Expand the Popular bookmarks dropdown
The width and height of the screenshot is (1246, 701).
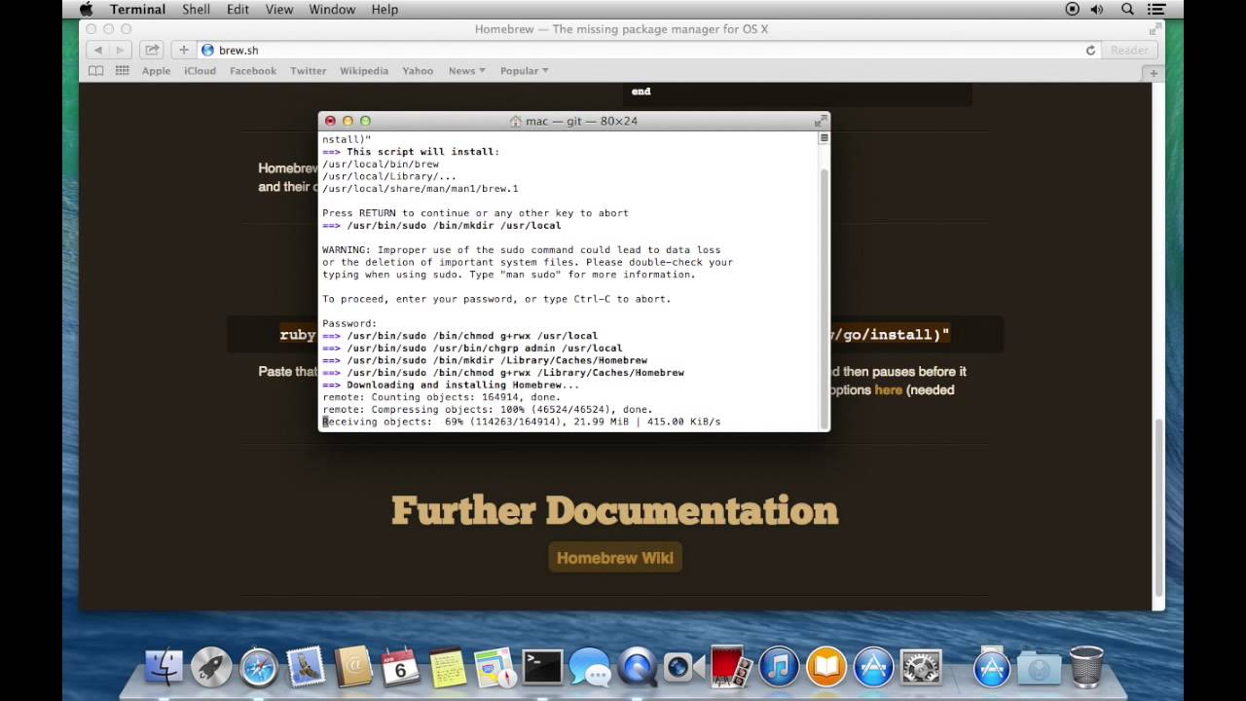pyautogui.click(x=524, y=71)
